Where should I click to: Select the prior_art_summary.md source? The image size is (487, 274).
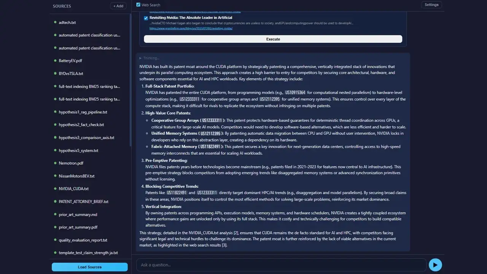point(78,215)
